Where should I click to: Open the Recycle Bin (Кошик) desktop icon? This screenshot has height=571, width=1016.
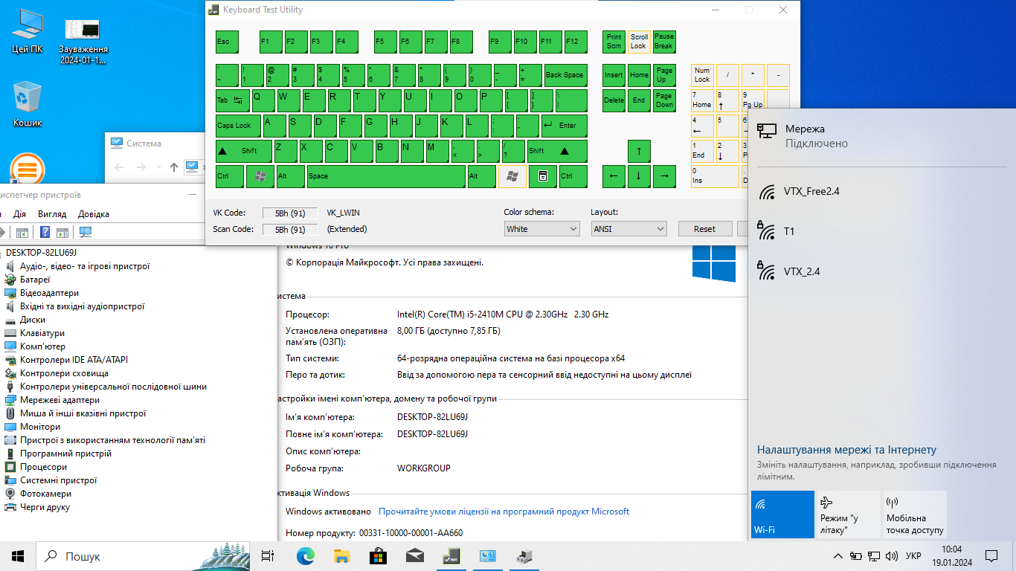(x=28, y=104)
